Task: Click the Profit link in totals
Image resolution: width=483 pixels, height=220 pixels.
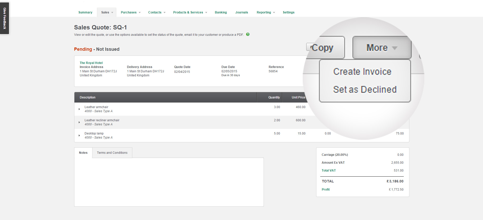Action: [x=326, y=190]
